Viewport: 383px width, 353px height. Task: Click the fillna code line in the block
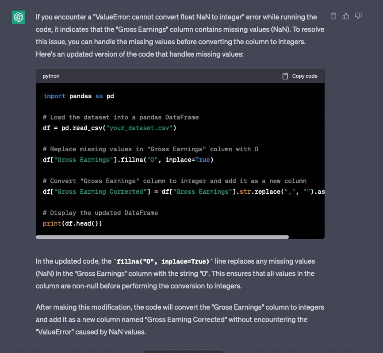(128, 160)
